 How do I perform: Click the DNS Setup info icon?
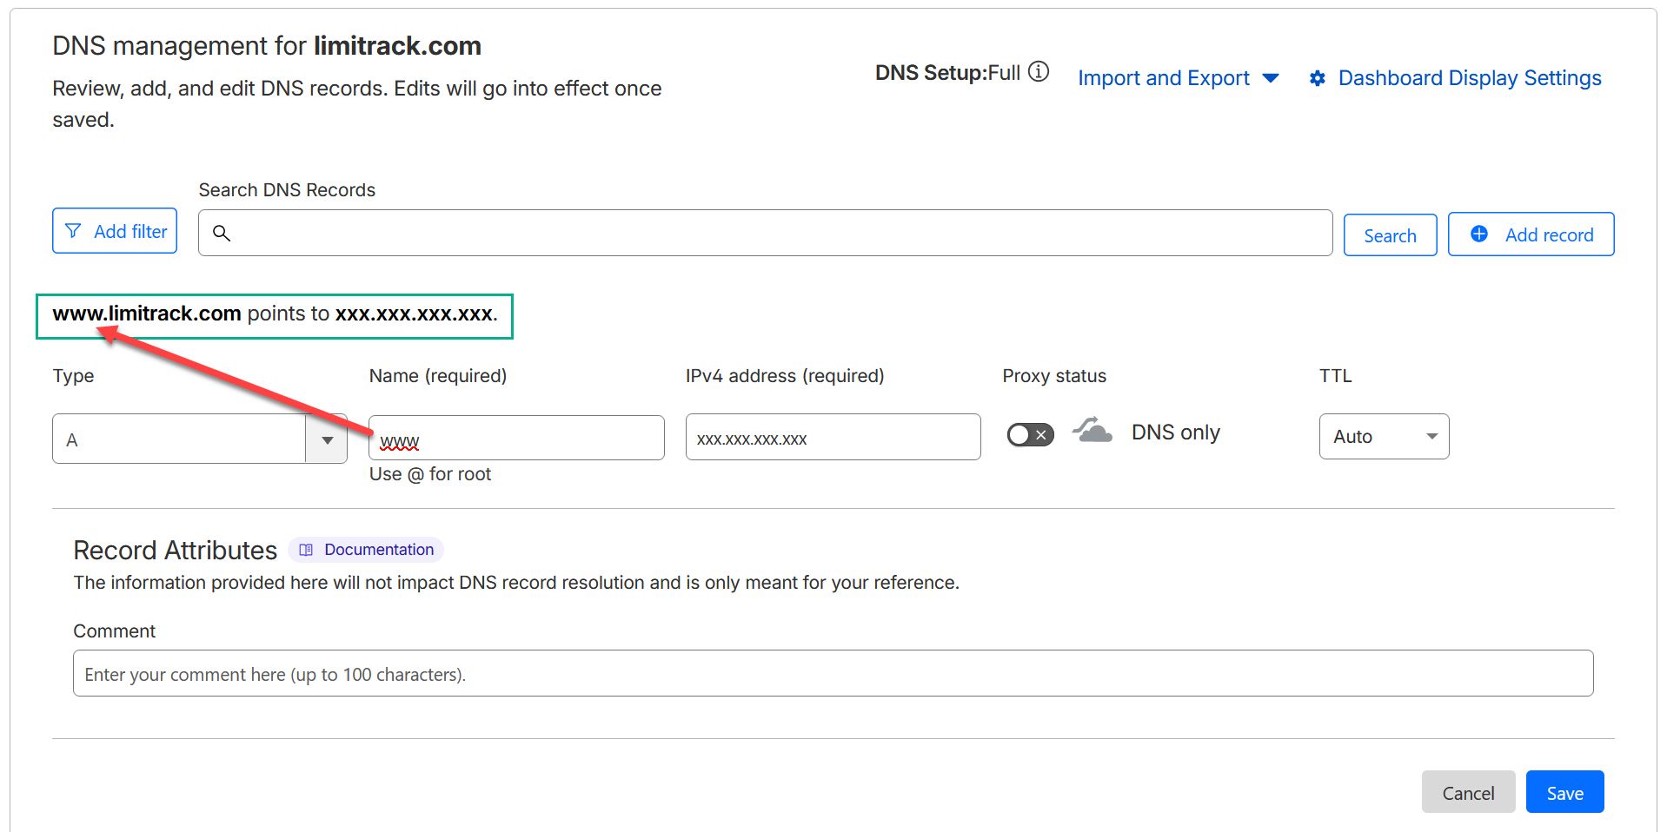1039,72
